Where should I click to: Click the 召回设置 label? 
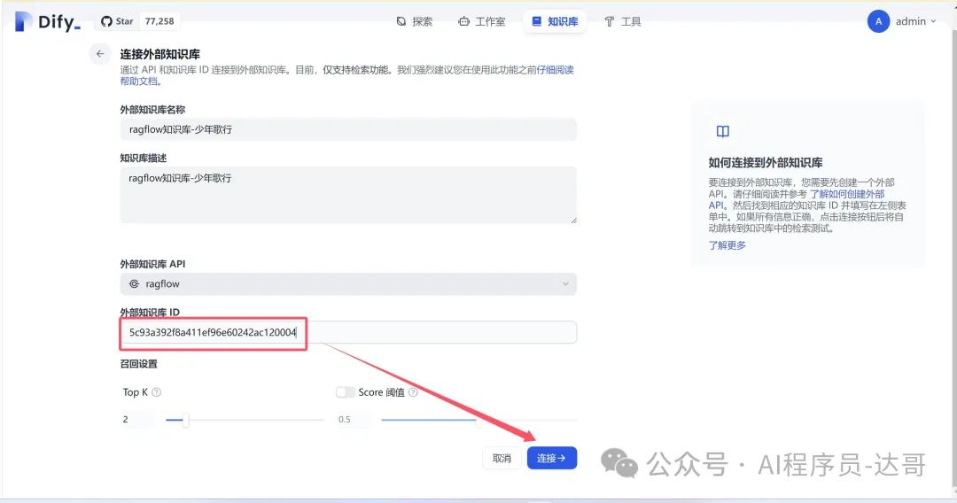click(x=138, y=364)
